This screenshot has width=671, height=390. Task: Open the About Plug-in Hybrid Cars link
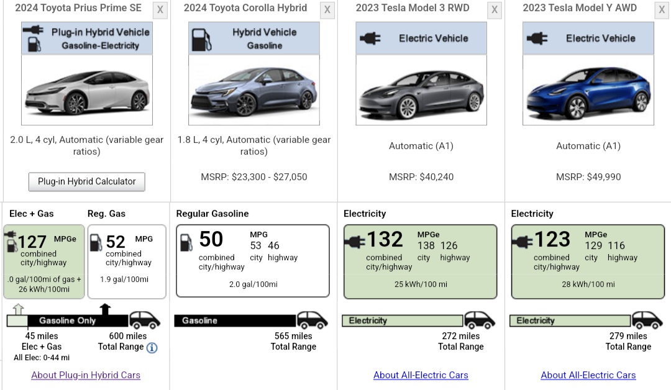[86, 375]
